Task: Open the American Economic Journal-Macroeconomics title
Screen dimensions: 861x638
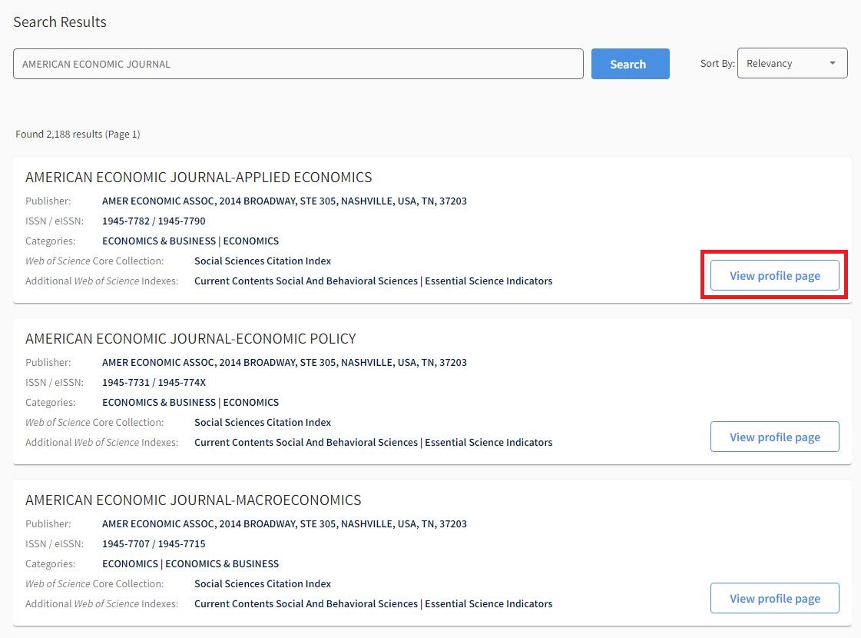Action: [x=193, y=500]
